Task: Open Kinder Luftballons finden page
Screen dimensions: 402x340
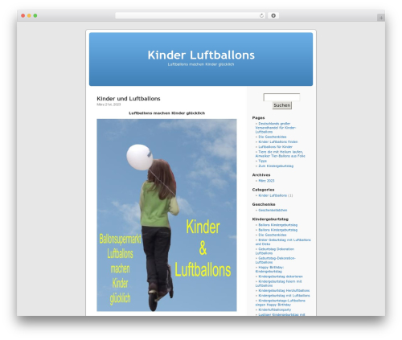Action: click(278, 142)
